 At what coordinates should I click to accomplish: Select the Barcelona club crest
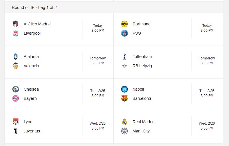tap(124, 98)
